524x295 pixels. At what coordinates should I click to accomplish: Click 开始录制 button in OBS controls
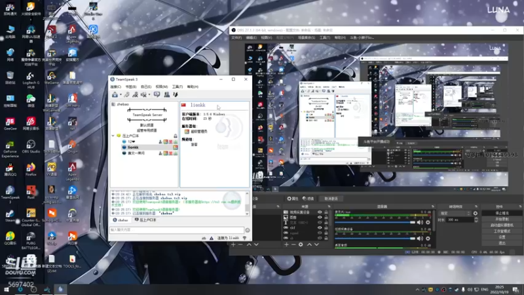point(502,219)
